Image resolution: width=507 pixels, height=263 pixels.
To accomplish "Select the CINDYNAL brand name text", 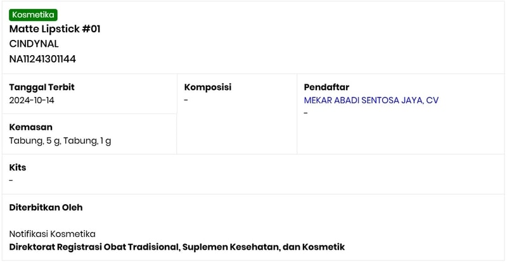I will click(x=34, y=44).
